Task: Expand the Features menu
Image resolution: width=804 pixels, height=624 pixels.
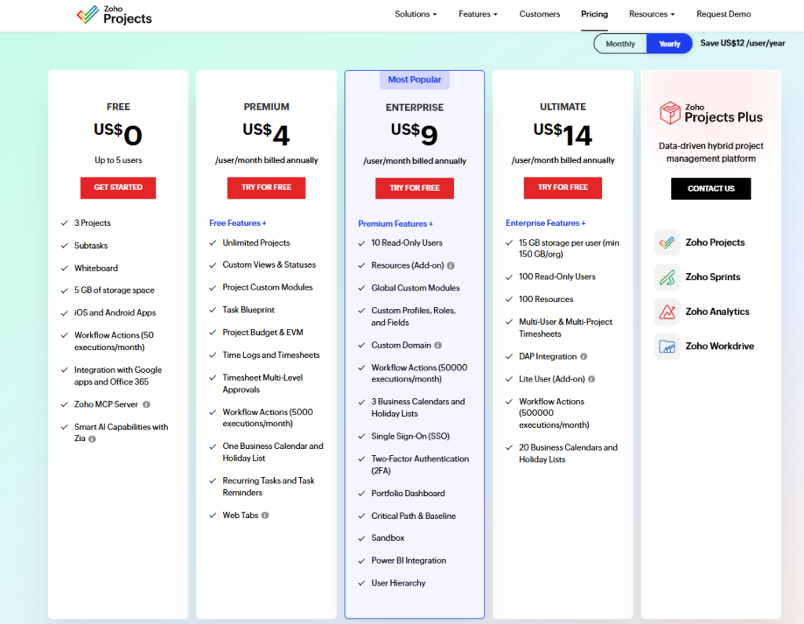Action: [477, 14]
